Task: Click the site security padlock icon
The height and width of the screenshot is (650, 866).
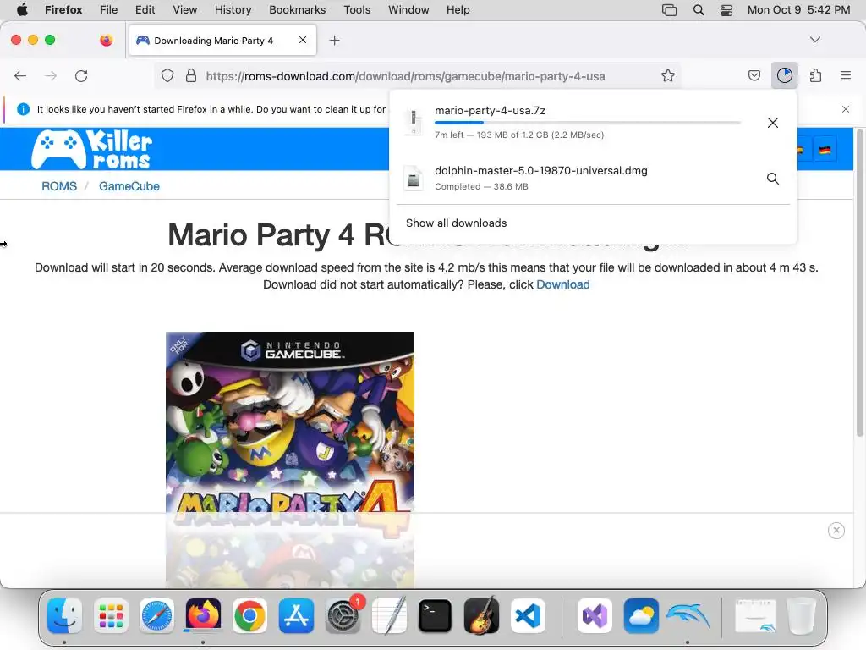Action: click(x=191, y=75)
